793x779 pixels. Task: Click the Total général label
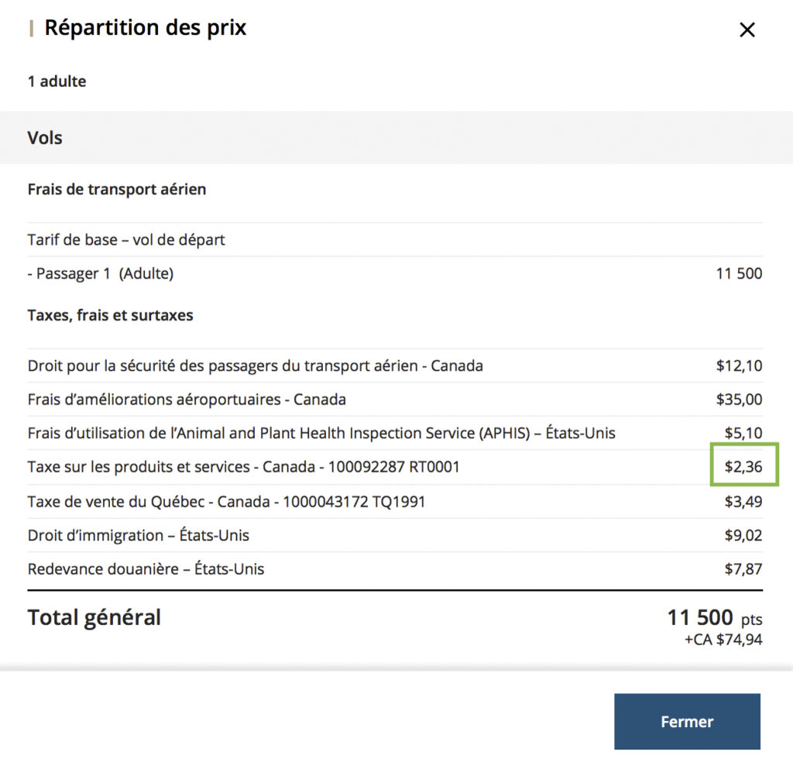tap(94, 616)
